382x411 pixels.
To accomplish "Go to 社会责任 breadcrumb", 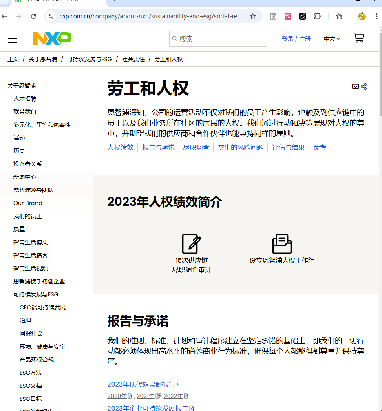I will pyautogui.click(x=133, y=59).
